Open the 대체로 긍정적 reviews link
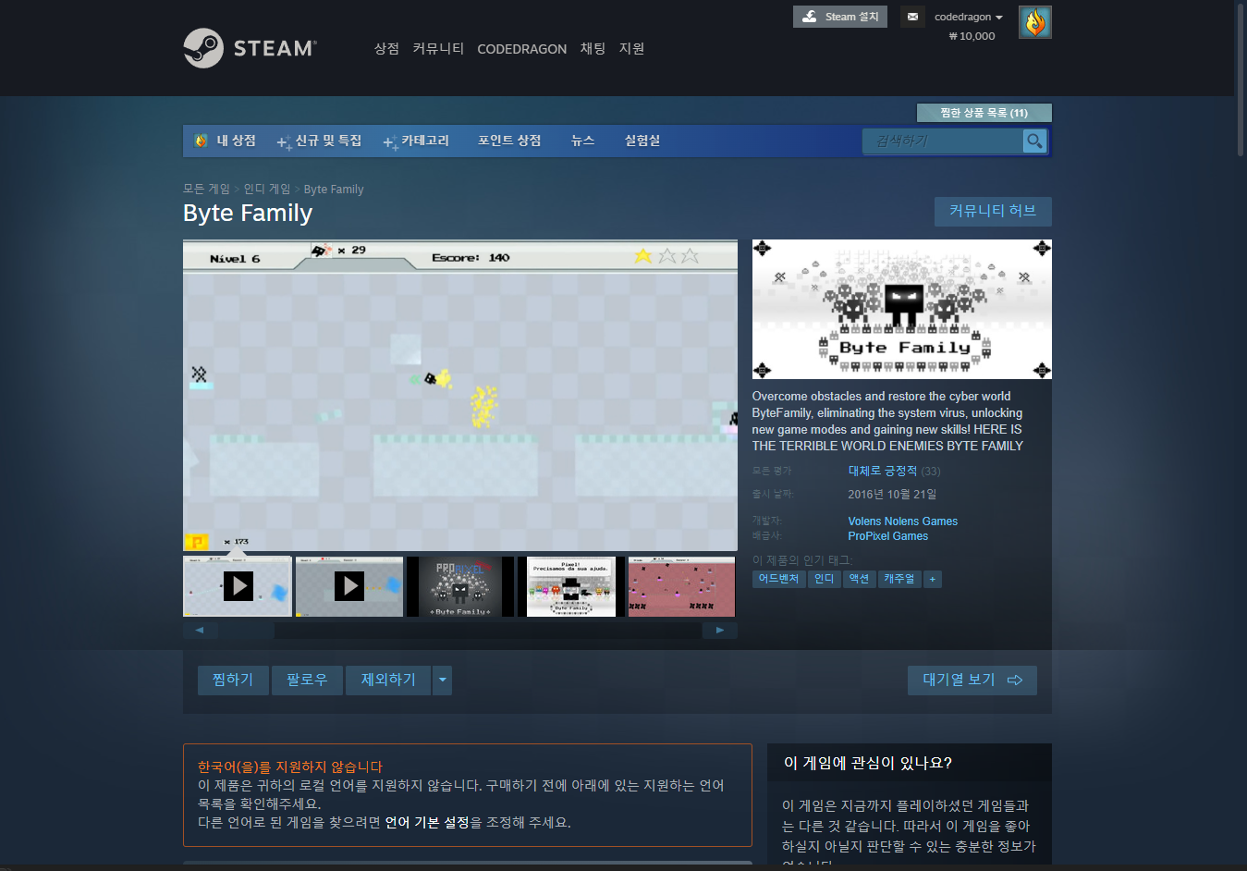This screenshot has height=871, width=1247. pyautogui.click(x=883, y=471)
